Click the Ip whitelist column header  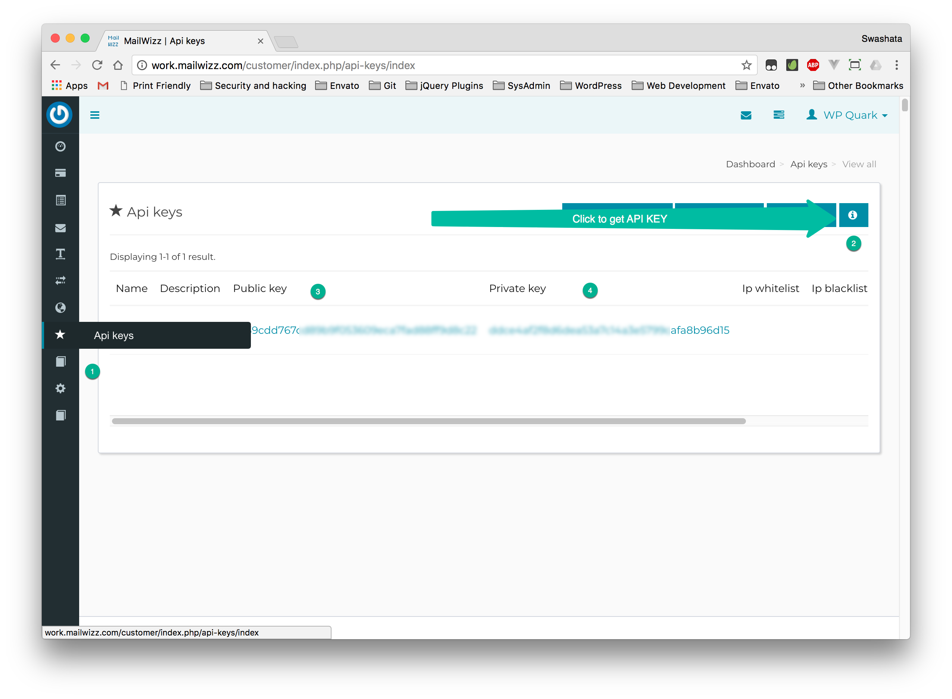770,289
